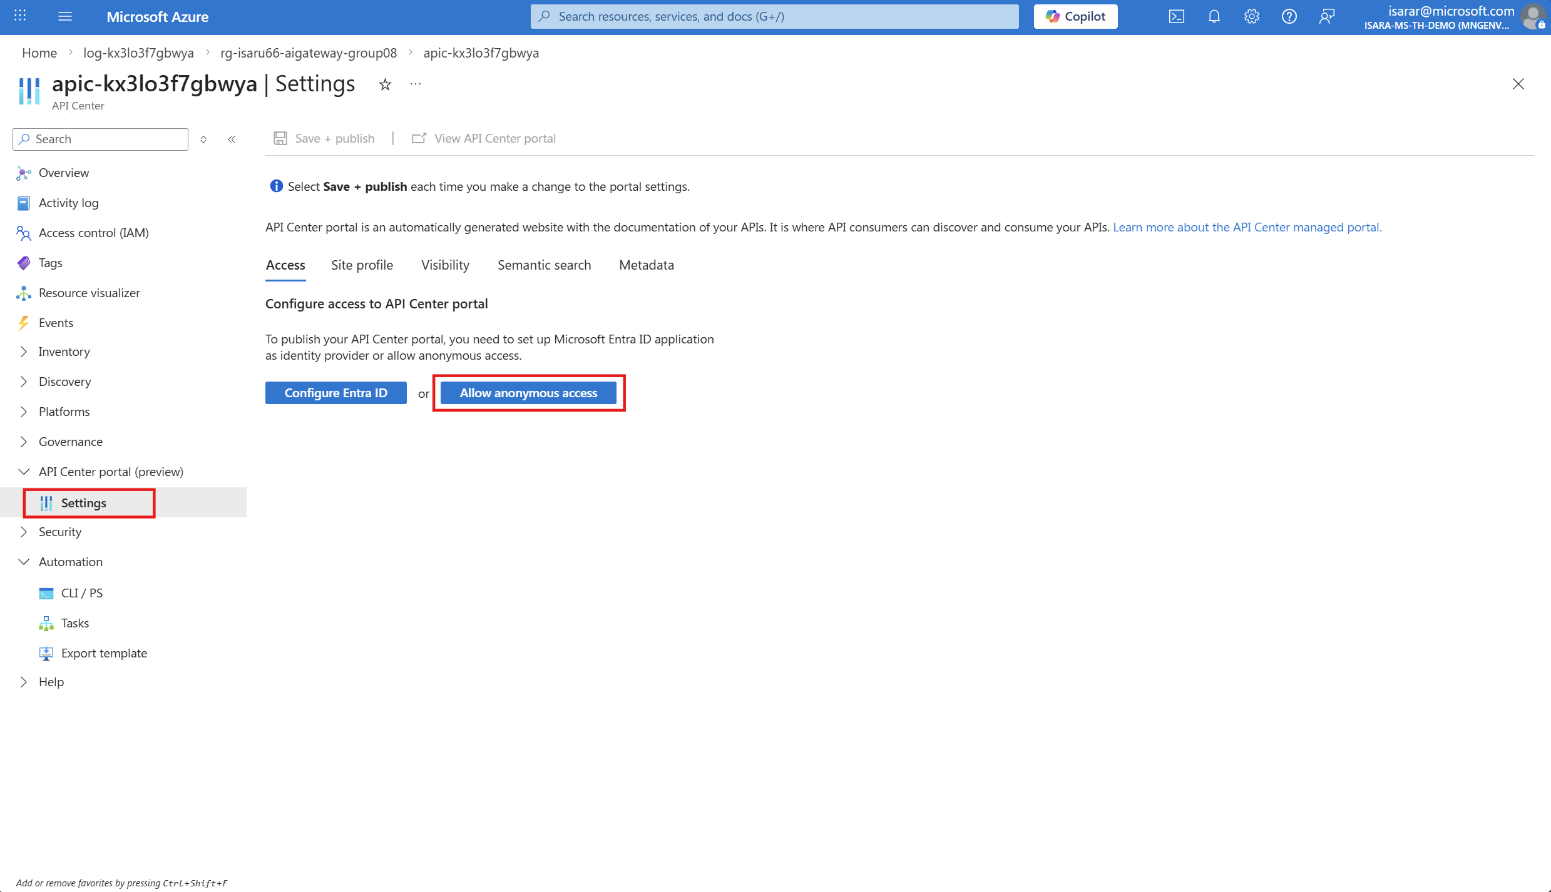This screenshot has height=892, width=1551.
Task: Open portal settings gear
Action: coord(1252,16)
